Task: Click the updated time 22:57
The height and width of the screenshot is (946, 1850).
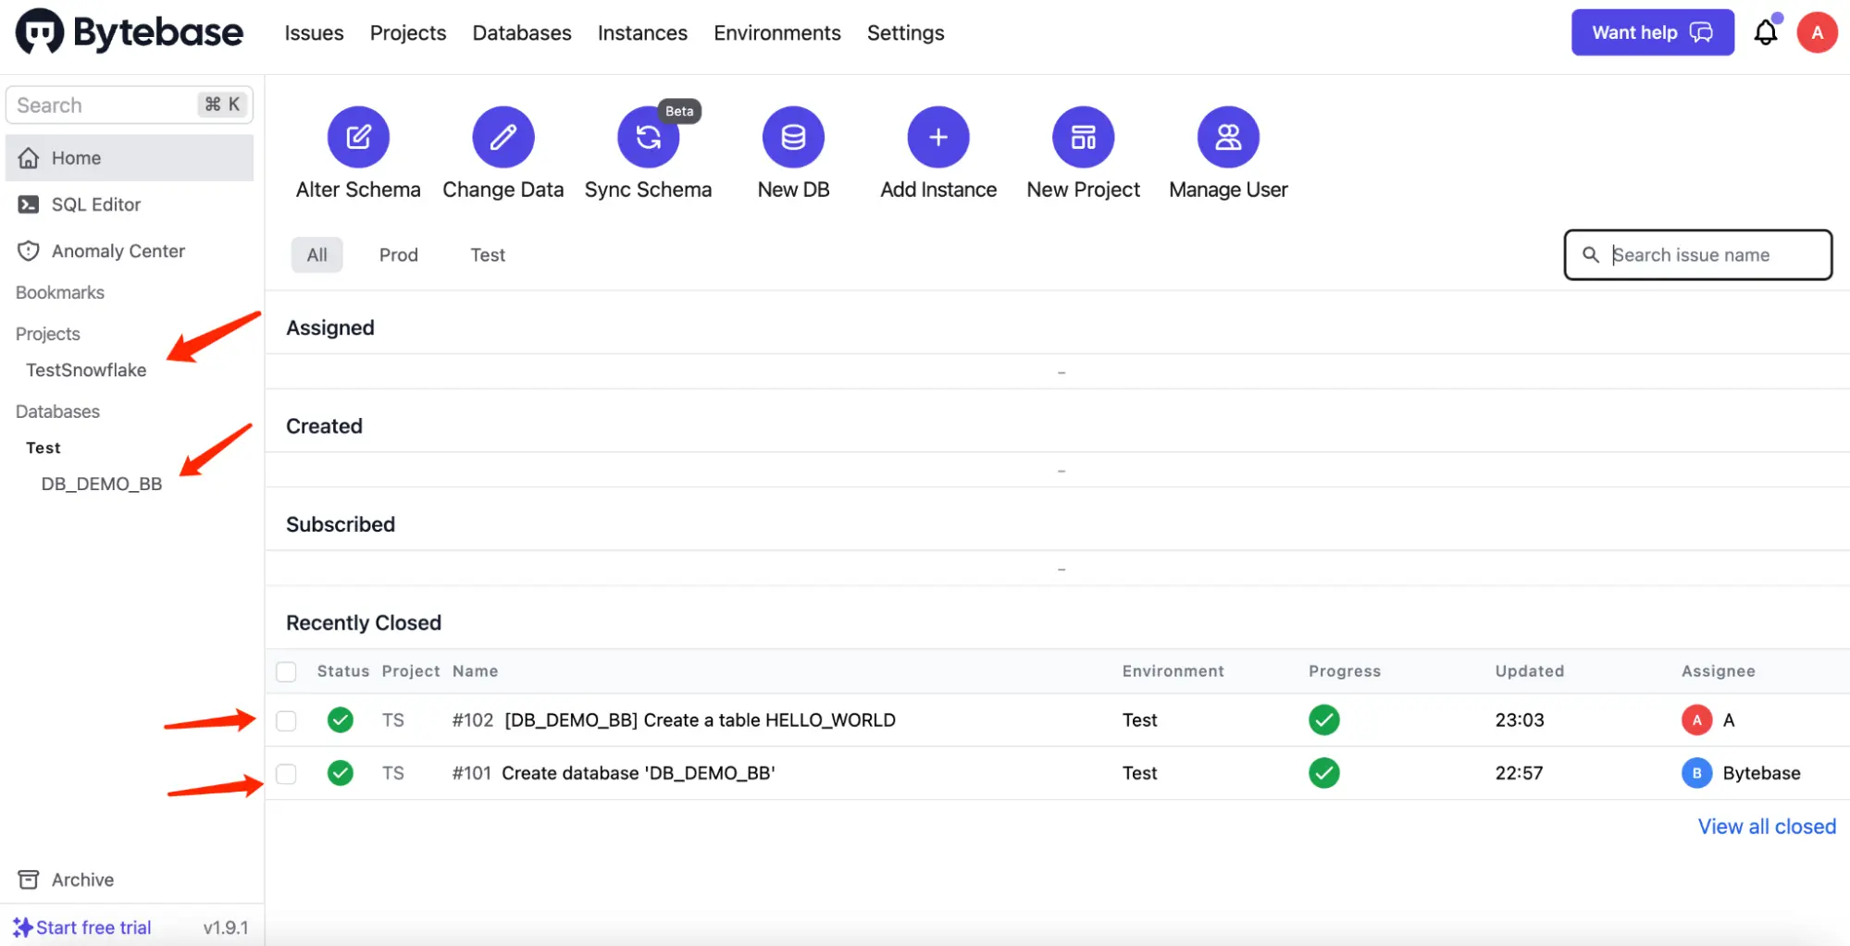Action: [1520, 773]
